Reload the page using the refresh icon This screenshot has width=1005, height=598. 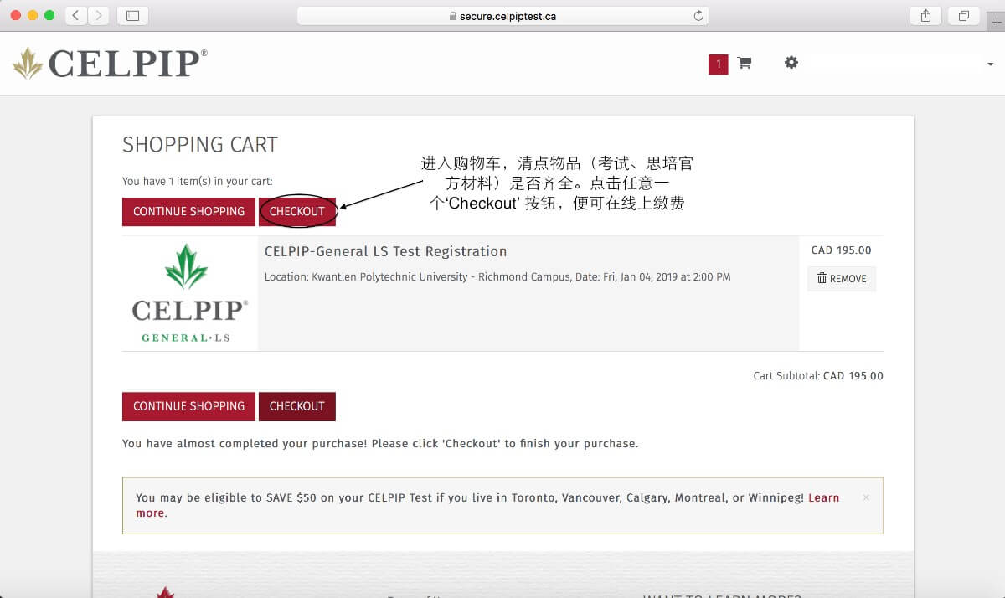[698, 15]
